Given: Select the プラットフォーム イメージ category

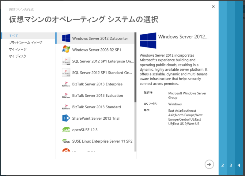Looking at the screenshot, I should [x=25, y=43].
